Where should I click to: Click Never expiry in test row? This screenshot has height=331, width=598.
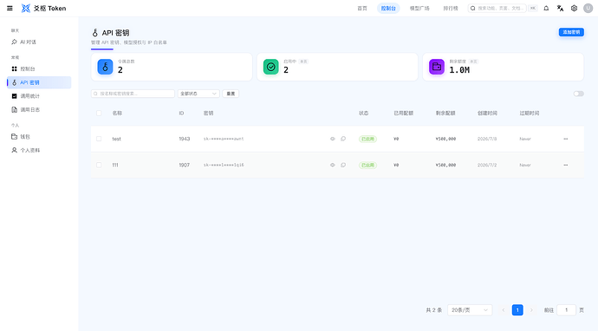[525, 139]
